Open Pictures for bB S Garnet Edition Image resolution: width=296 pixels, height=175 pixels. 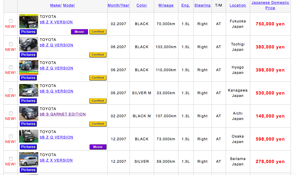[28, 124]
